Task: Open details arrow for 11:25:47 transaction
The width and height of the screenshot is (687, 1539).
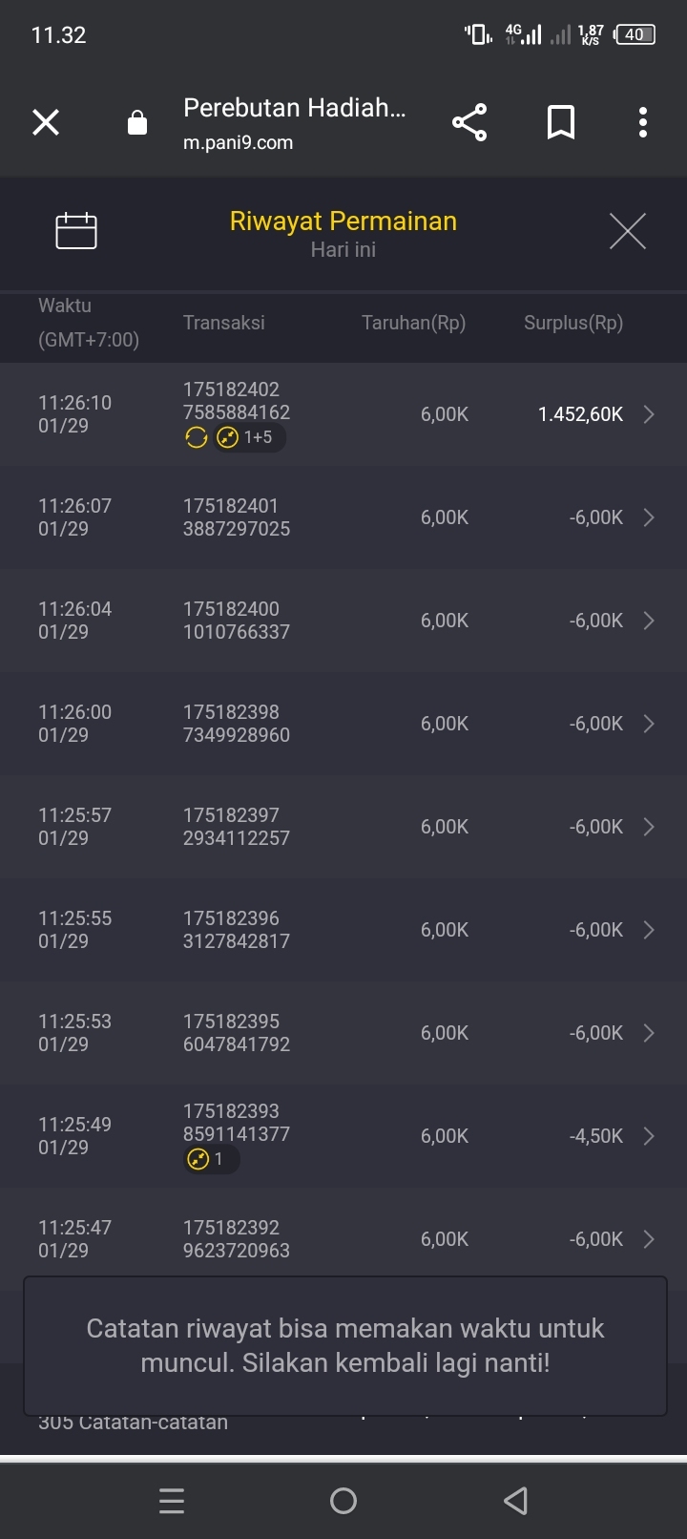Action: point(649,1239)
